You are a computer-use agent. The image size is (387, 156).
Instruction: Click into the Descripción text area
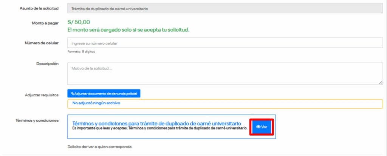click(225, 73)
